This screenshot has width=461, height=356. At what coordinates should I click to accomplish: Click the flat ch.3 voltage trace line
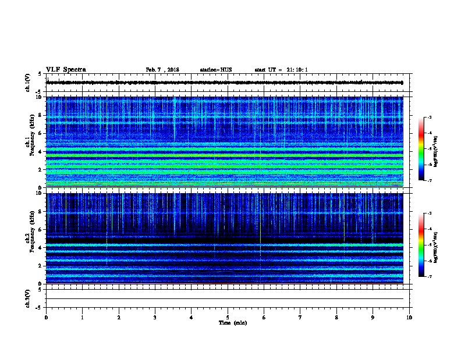tap(225, 299)
